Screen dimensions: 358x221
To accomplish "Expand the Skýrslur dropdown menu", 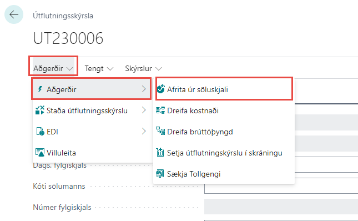I will (143, 68).
